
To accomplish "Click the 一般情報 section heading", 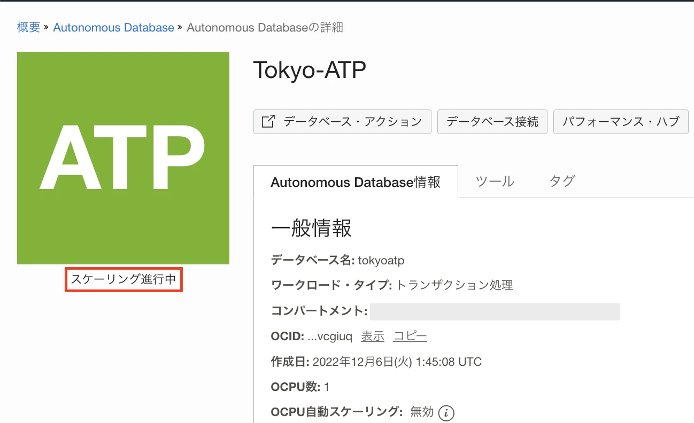I will click(311, 229).
